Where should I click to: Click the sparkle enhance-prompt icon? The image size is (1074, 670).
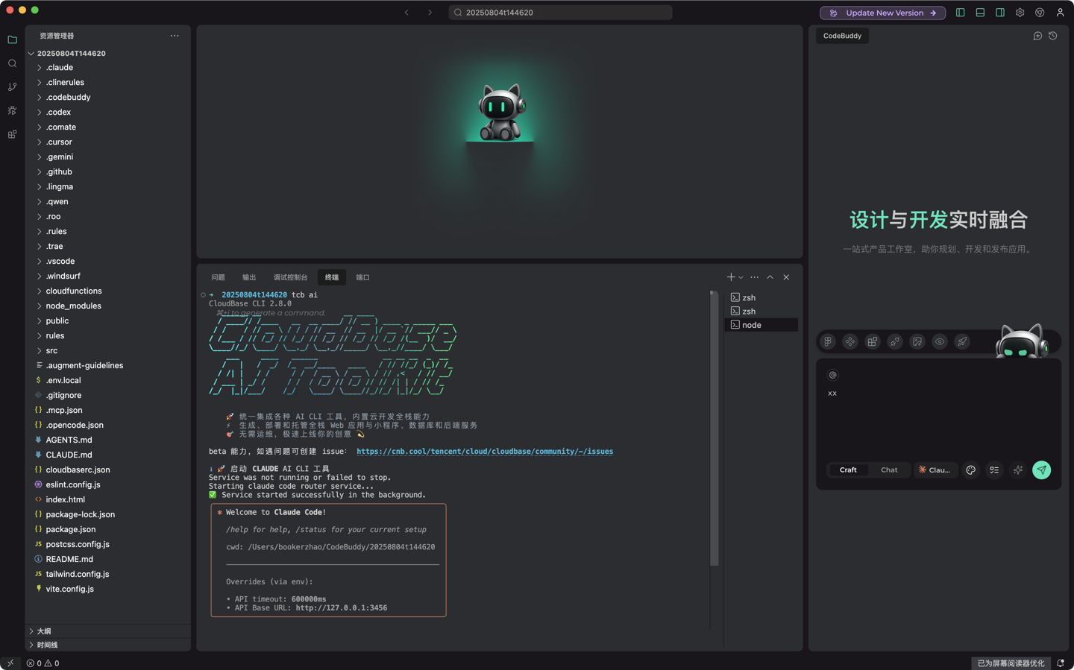(1018, 470)
